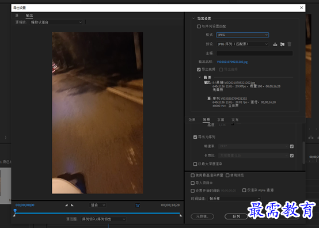Click the out-point marker on preview timeline
319x228 pixels.
(181, 215)
